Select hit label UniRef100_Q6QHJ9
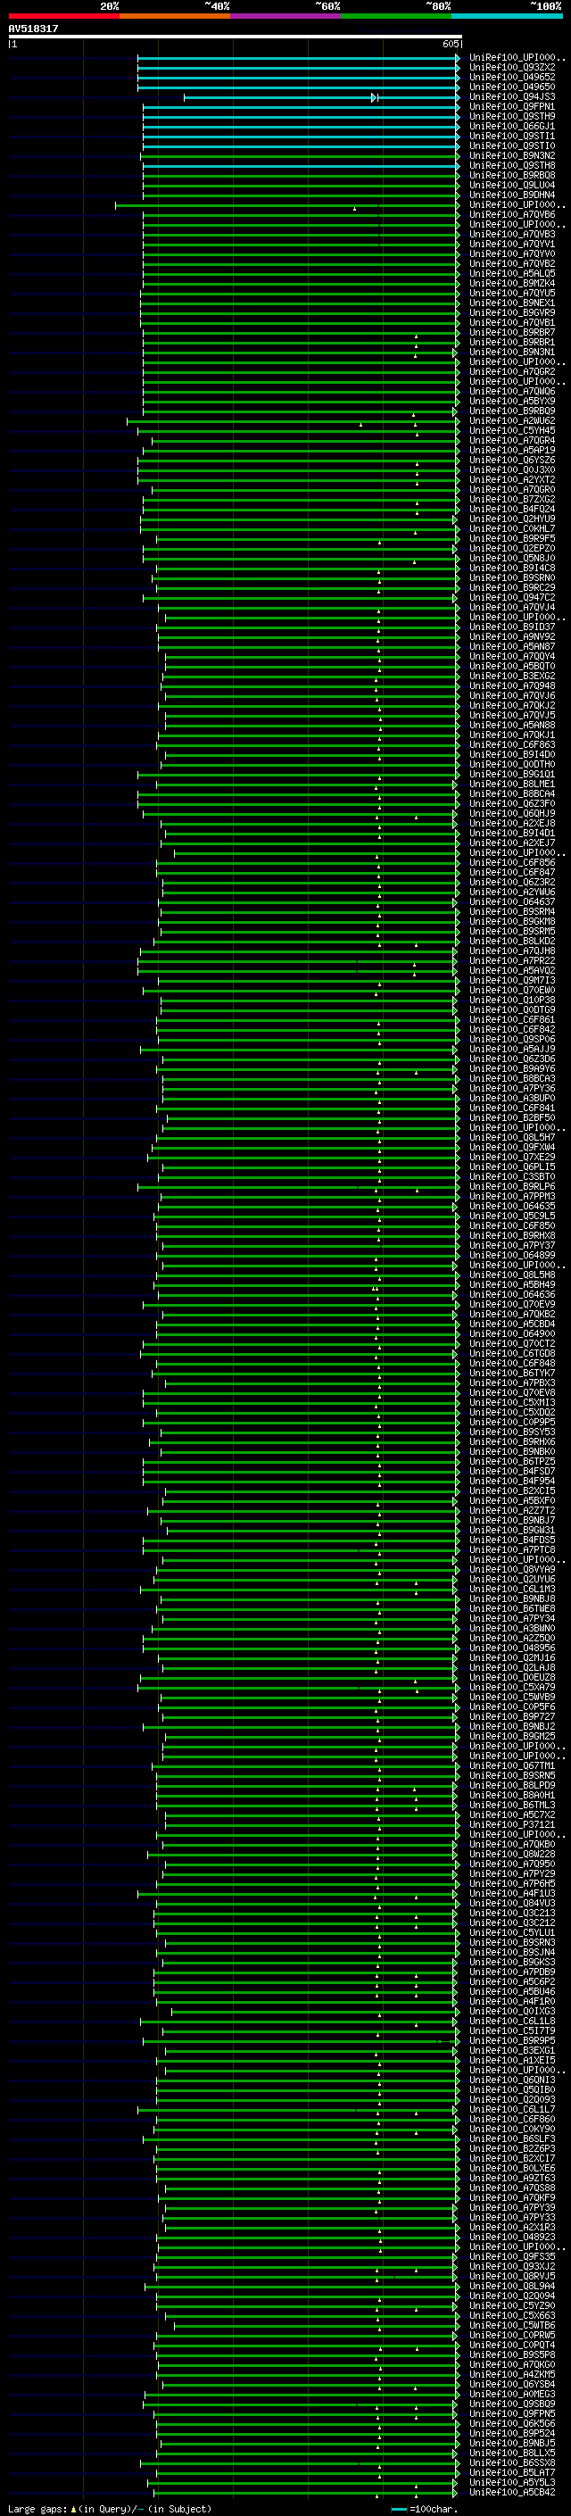The width and height of the screenshot is (571, 2516). tap(512, 812)
